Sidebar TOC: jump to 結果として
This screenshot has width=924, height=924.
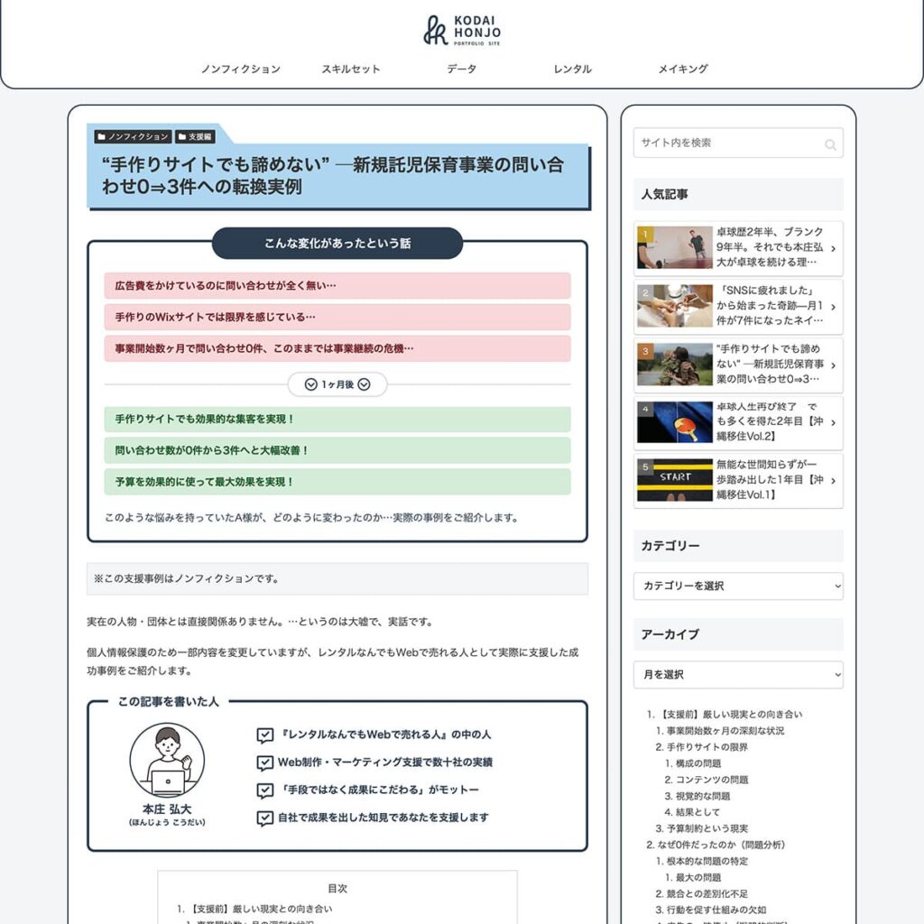point(698,812)
